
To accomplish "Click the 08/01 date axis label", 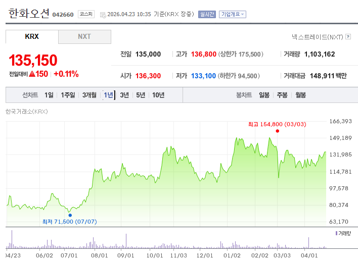I will click(99, 255).
